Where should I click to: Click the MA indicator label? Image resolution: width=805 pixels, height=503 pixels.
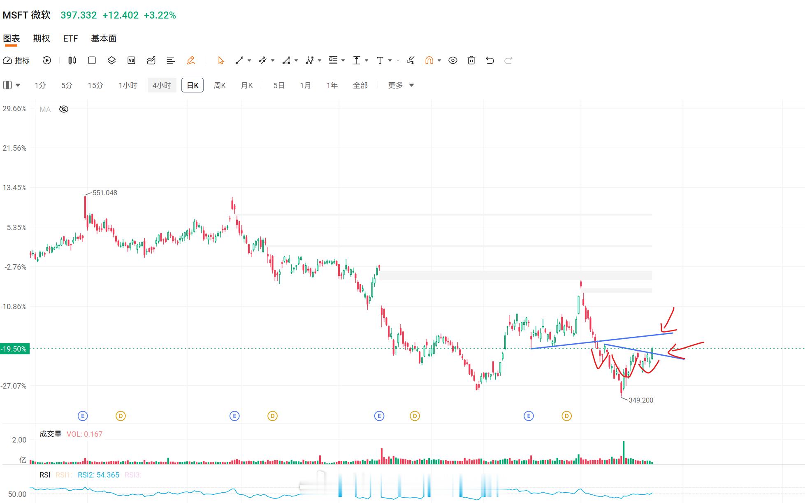point(45,109)
